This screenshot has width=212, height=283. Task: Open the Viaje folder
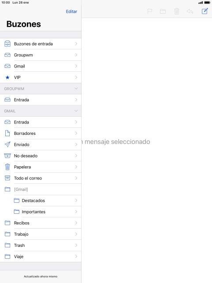(x=41, y=257)
